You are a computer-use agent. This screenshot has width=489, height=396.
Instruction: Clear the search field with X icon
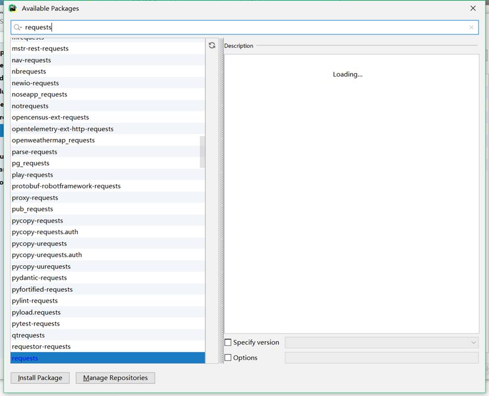[471, 27]
